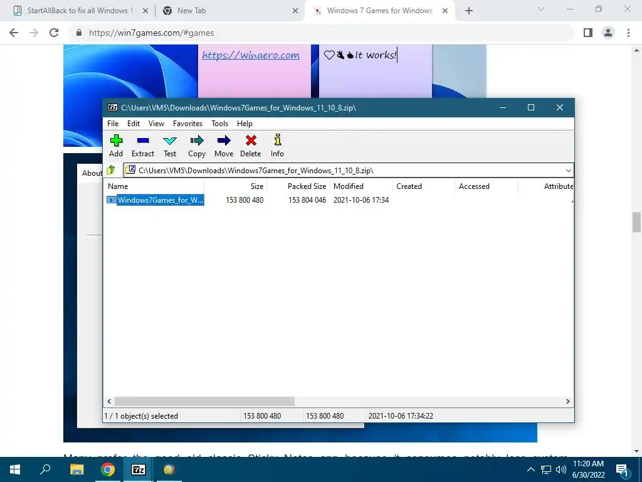Select the 7-Zip taskbar button
Viewport: 642px width, 482px height.
139,469
